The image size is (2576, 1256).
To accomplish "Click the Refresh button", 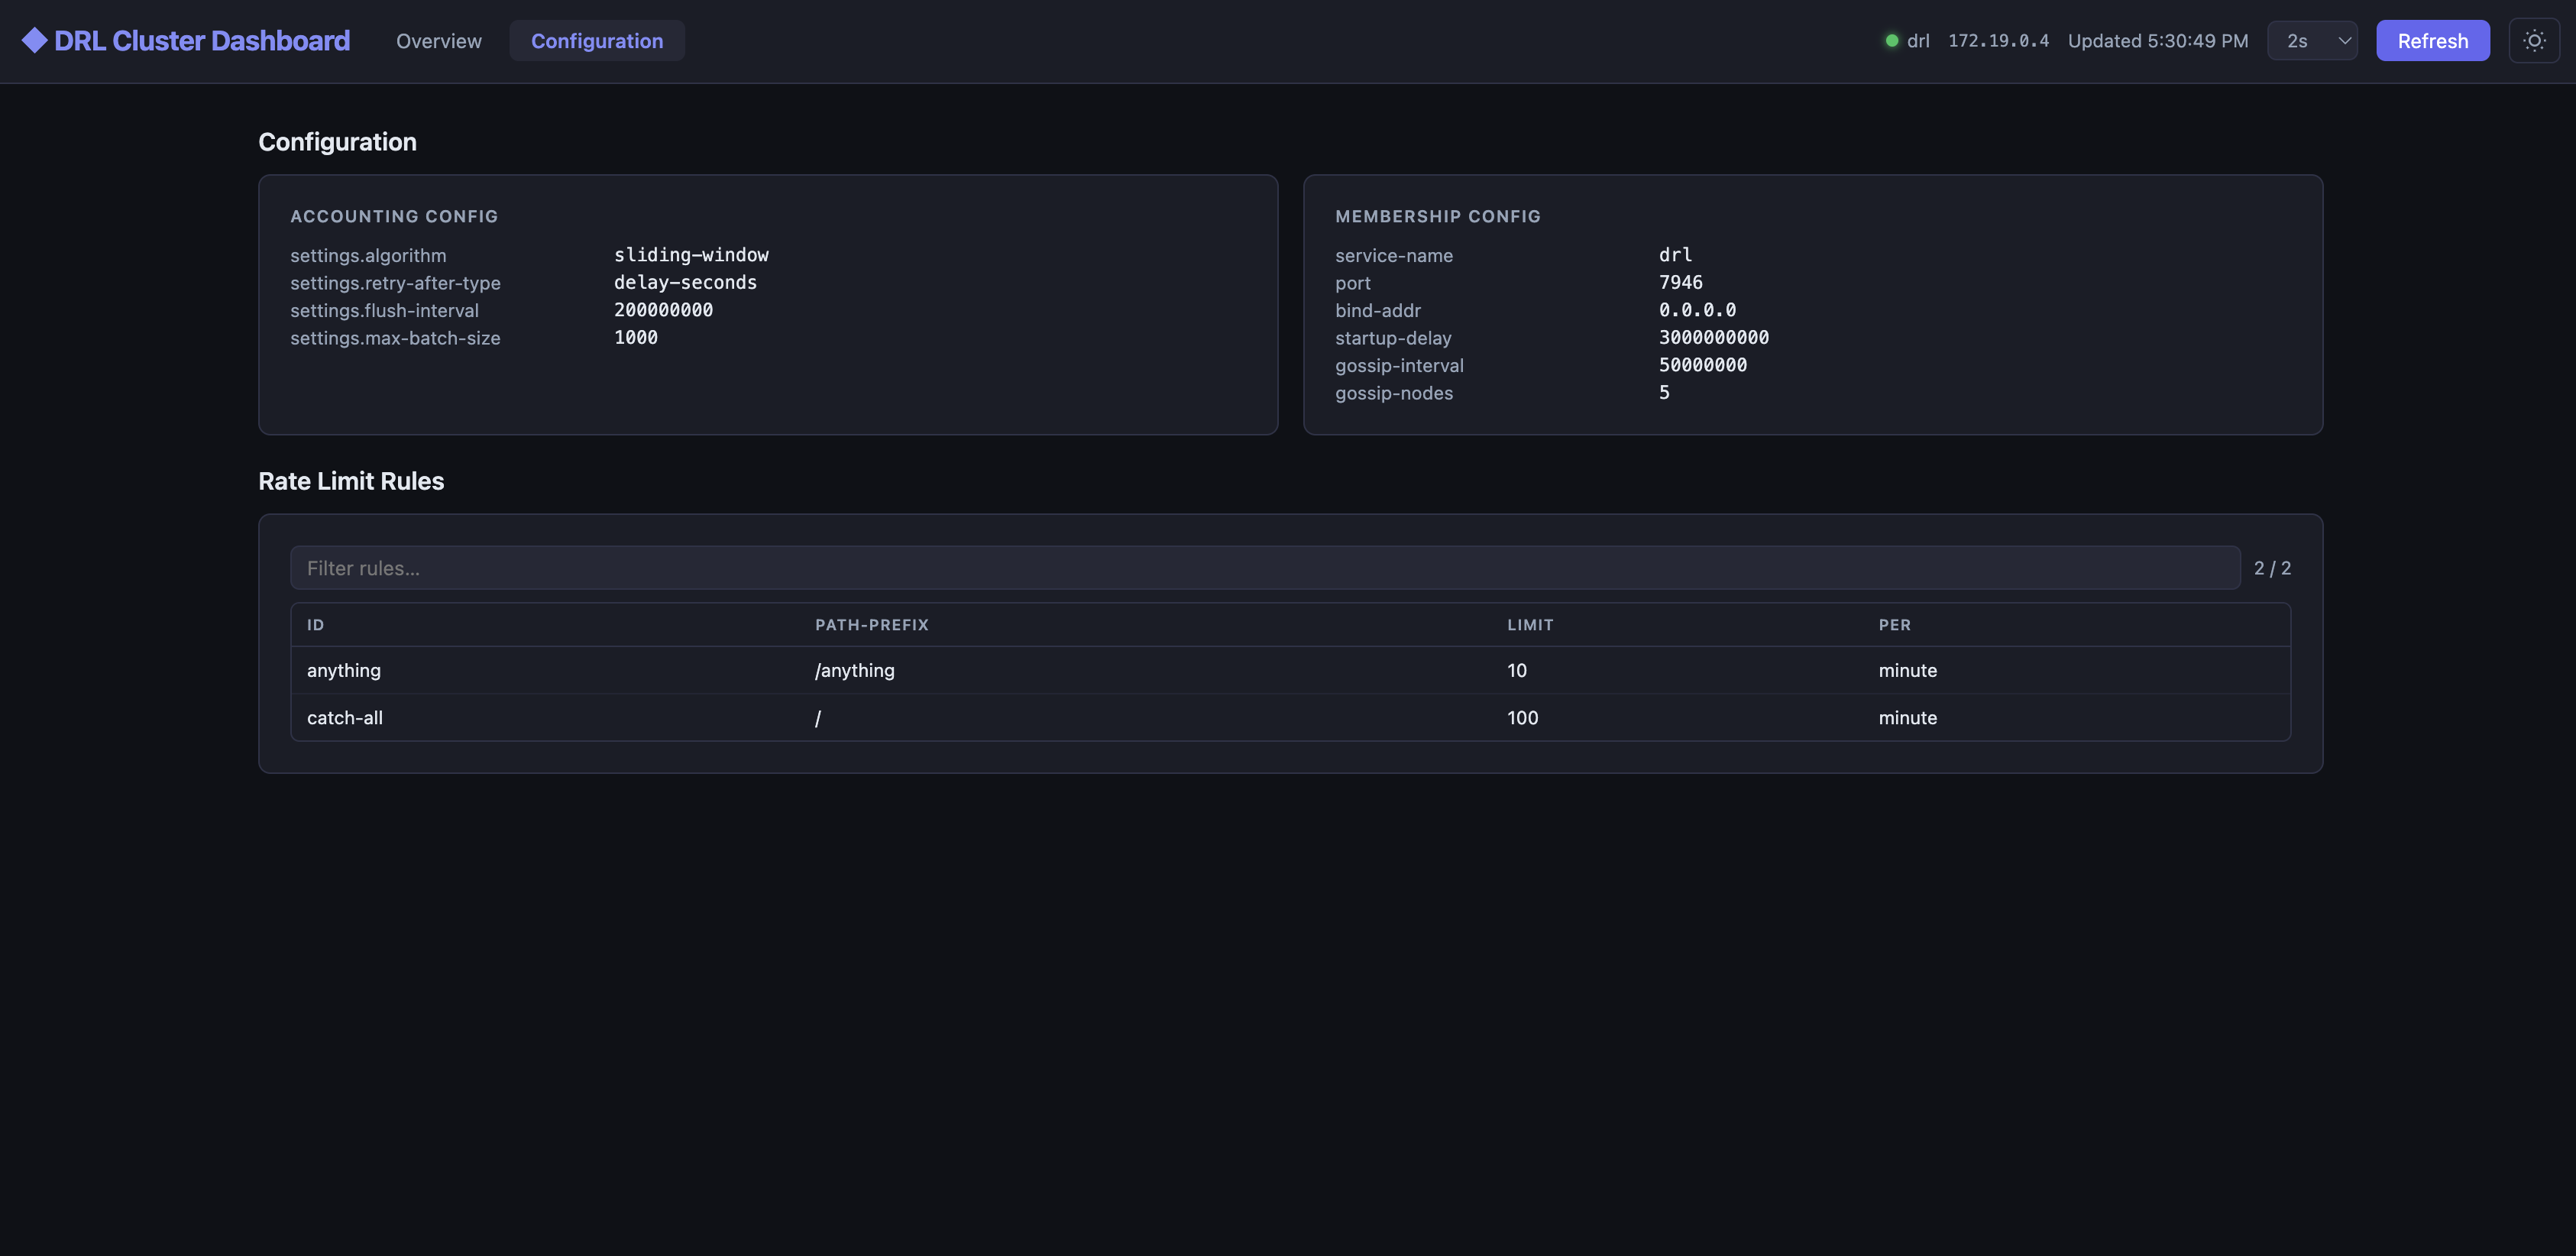I will (x=2432, y=41).
